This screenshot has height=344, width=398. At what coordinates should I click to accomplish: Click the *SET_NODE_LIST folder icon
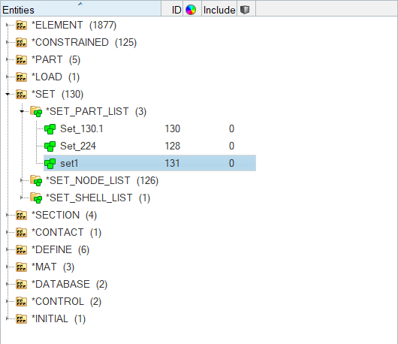point(36,180)
